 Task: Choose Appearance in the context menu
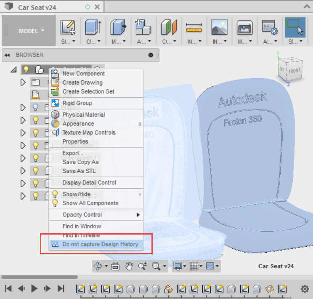[x=96, y=124]
